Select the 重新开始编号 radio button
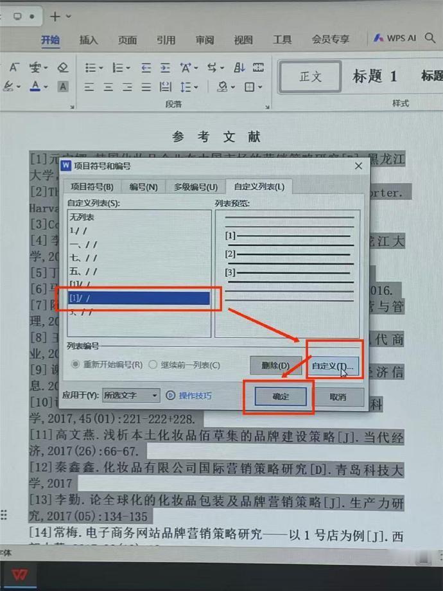The width and height of the screenshot is (443, 591). click(x=75, y=364)
